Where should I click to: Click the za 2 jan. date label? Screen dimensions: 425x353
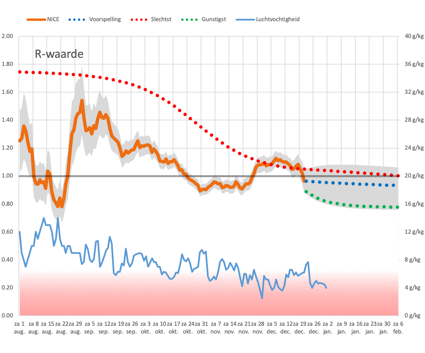pyautogui.click(x=328, y=328)
